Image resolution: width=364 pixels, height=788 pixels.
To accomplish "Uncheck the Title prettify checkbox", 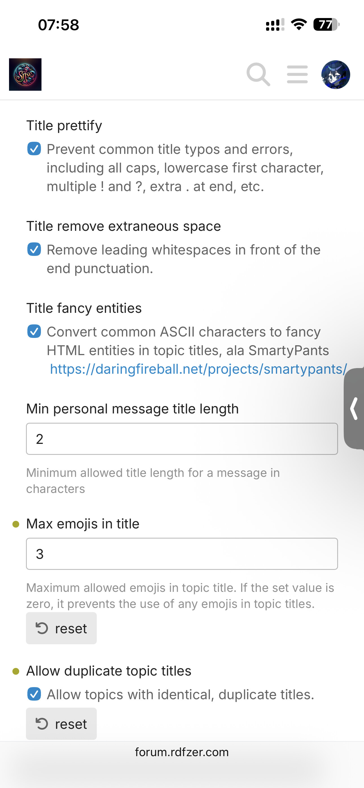I will point(34,149).
